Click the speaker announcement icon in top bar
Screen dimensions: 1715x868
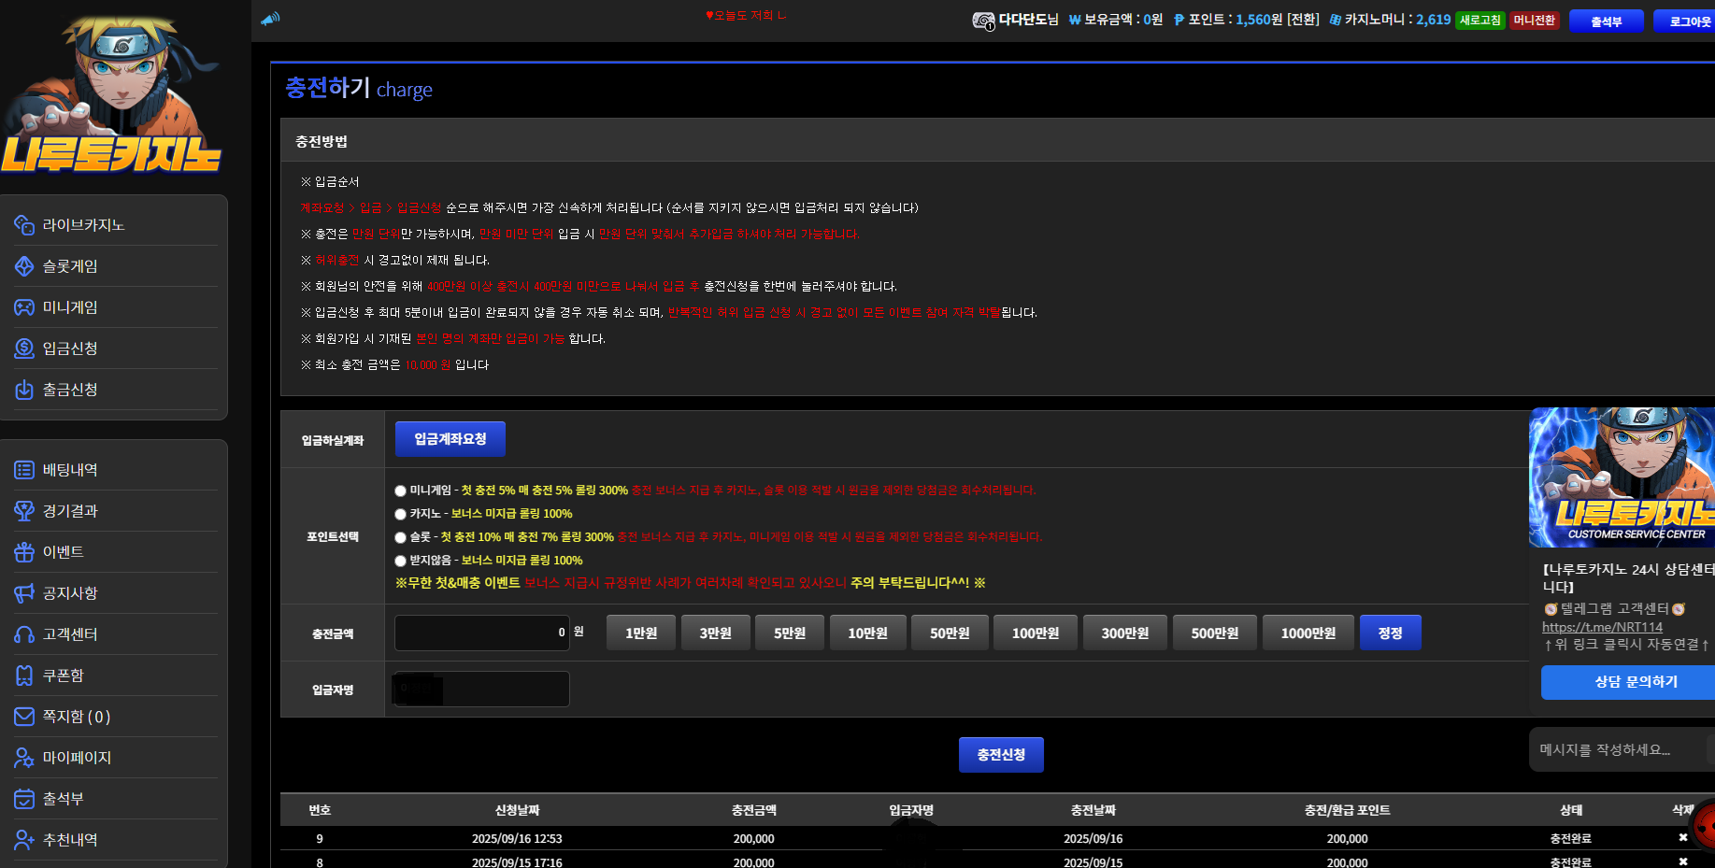[270, 19]
